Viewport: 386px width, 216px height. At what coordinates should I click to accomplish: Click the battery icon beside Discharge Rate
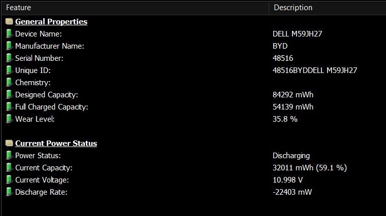coord(9,192)
